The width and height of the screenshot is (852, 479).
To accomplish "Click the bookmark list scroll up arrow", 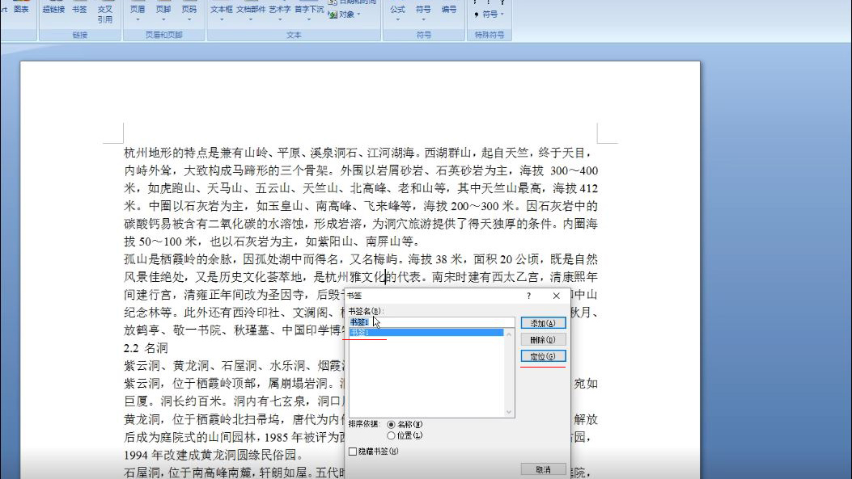I will point(509,334).
